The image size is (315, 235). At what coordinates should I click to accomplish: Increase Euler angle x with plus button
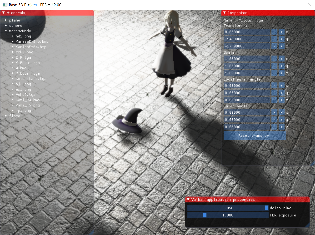click(x=281, y=112)
